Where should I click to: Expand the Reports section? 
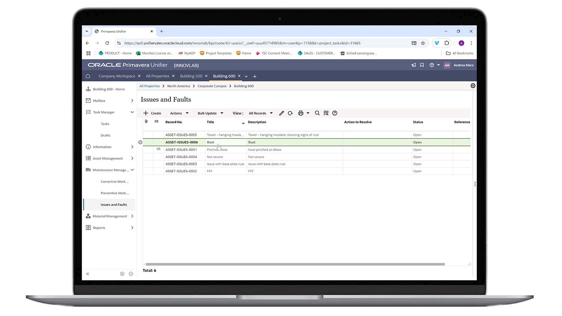pos(132,228)
